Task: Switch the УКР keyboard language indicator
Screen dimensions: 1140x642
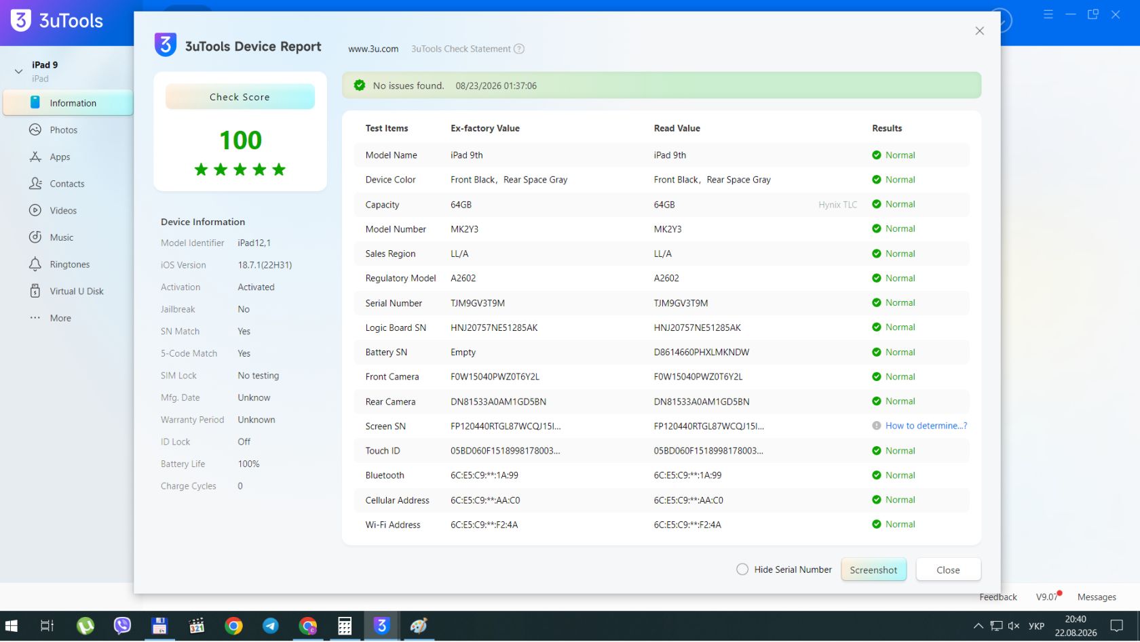Action: point(1036,626)
